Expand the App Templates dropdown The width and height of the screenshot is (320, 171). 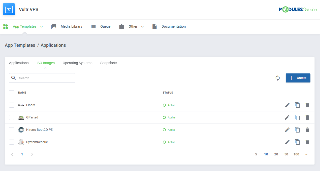pyautogui.click(x=41, y=26)
